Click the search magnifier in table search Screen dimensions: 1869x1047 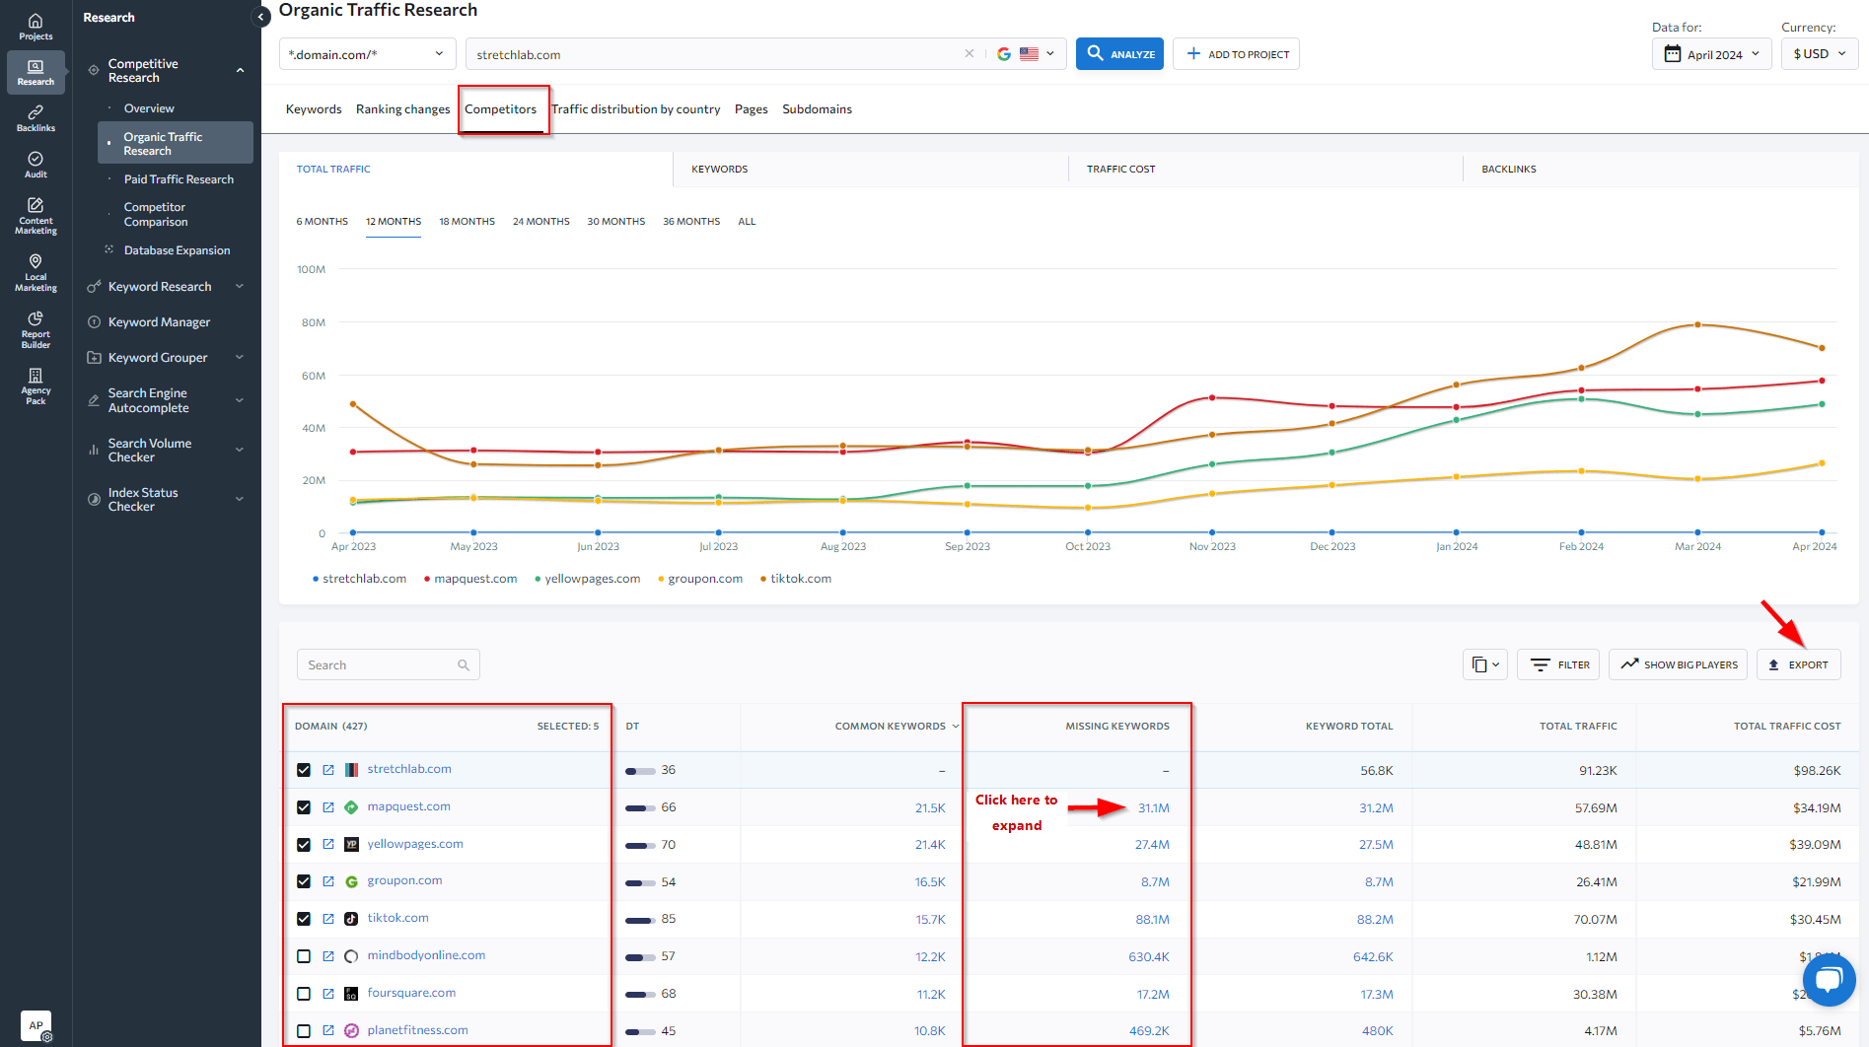pos(464,665)
